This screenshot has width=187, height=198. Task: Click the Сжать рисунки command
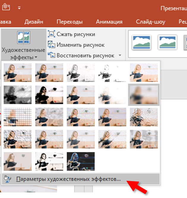72,34
